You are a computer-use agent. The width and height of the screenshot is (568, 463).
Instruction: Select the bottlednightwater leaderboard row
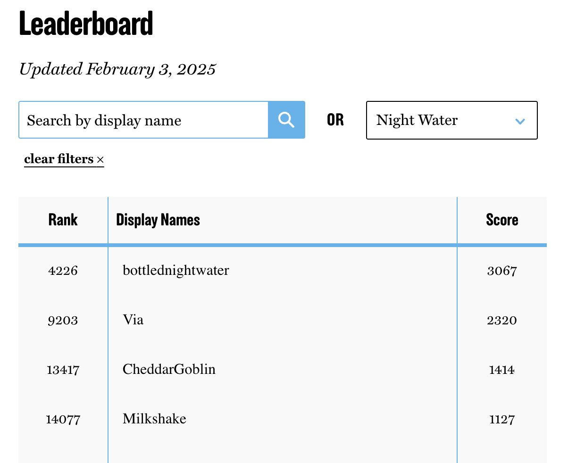point(175,271)
